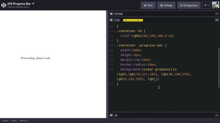Select the HTML panel title
Screen dimensions: 220x123
point(119,14)
